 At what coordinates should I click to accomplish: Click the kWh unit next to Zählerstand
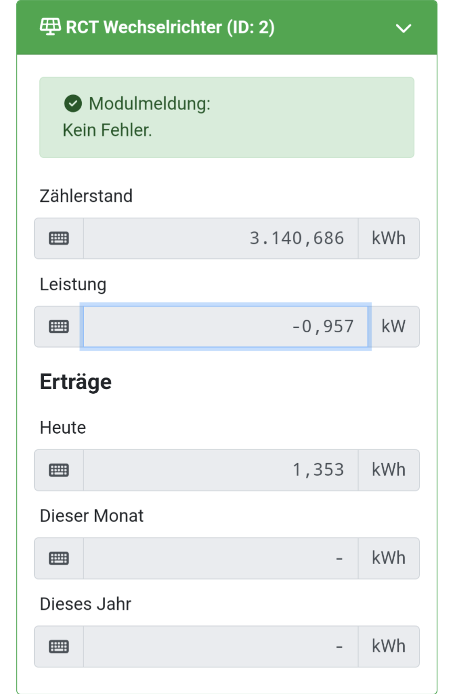388,239
